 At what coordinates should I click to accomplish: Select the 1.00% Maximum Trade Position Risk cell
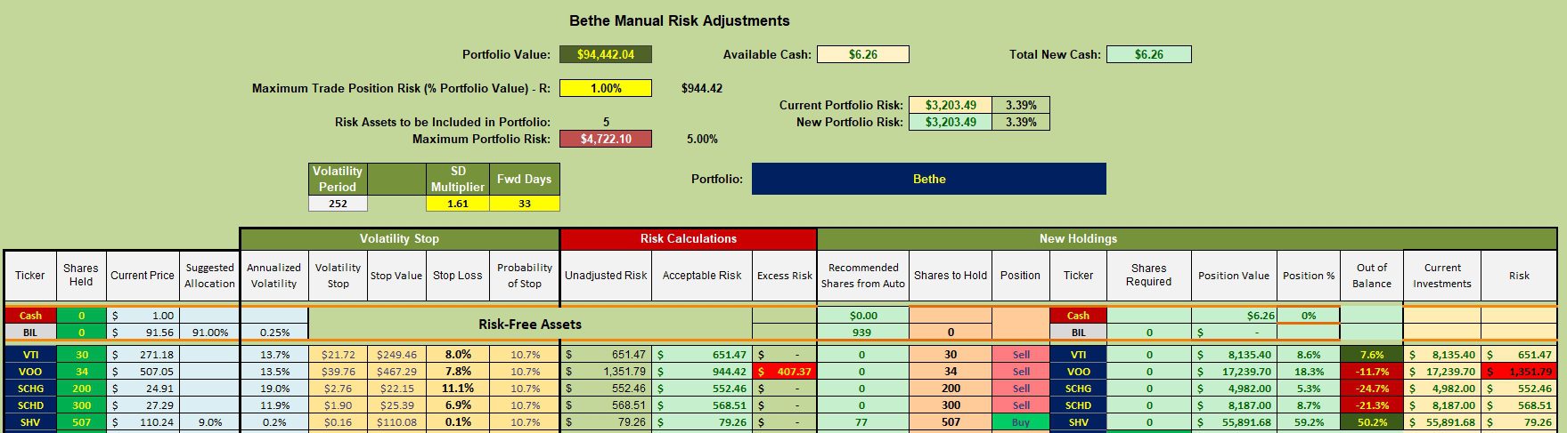606,88
